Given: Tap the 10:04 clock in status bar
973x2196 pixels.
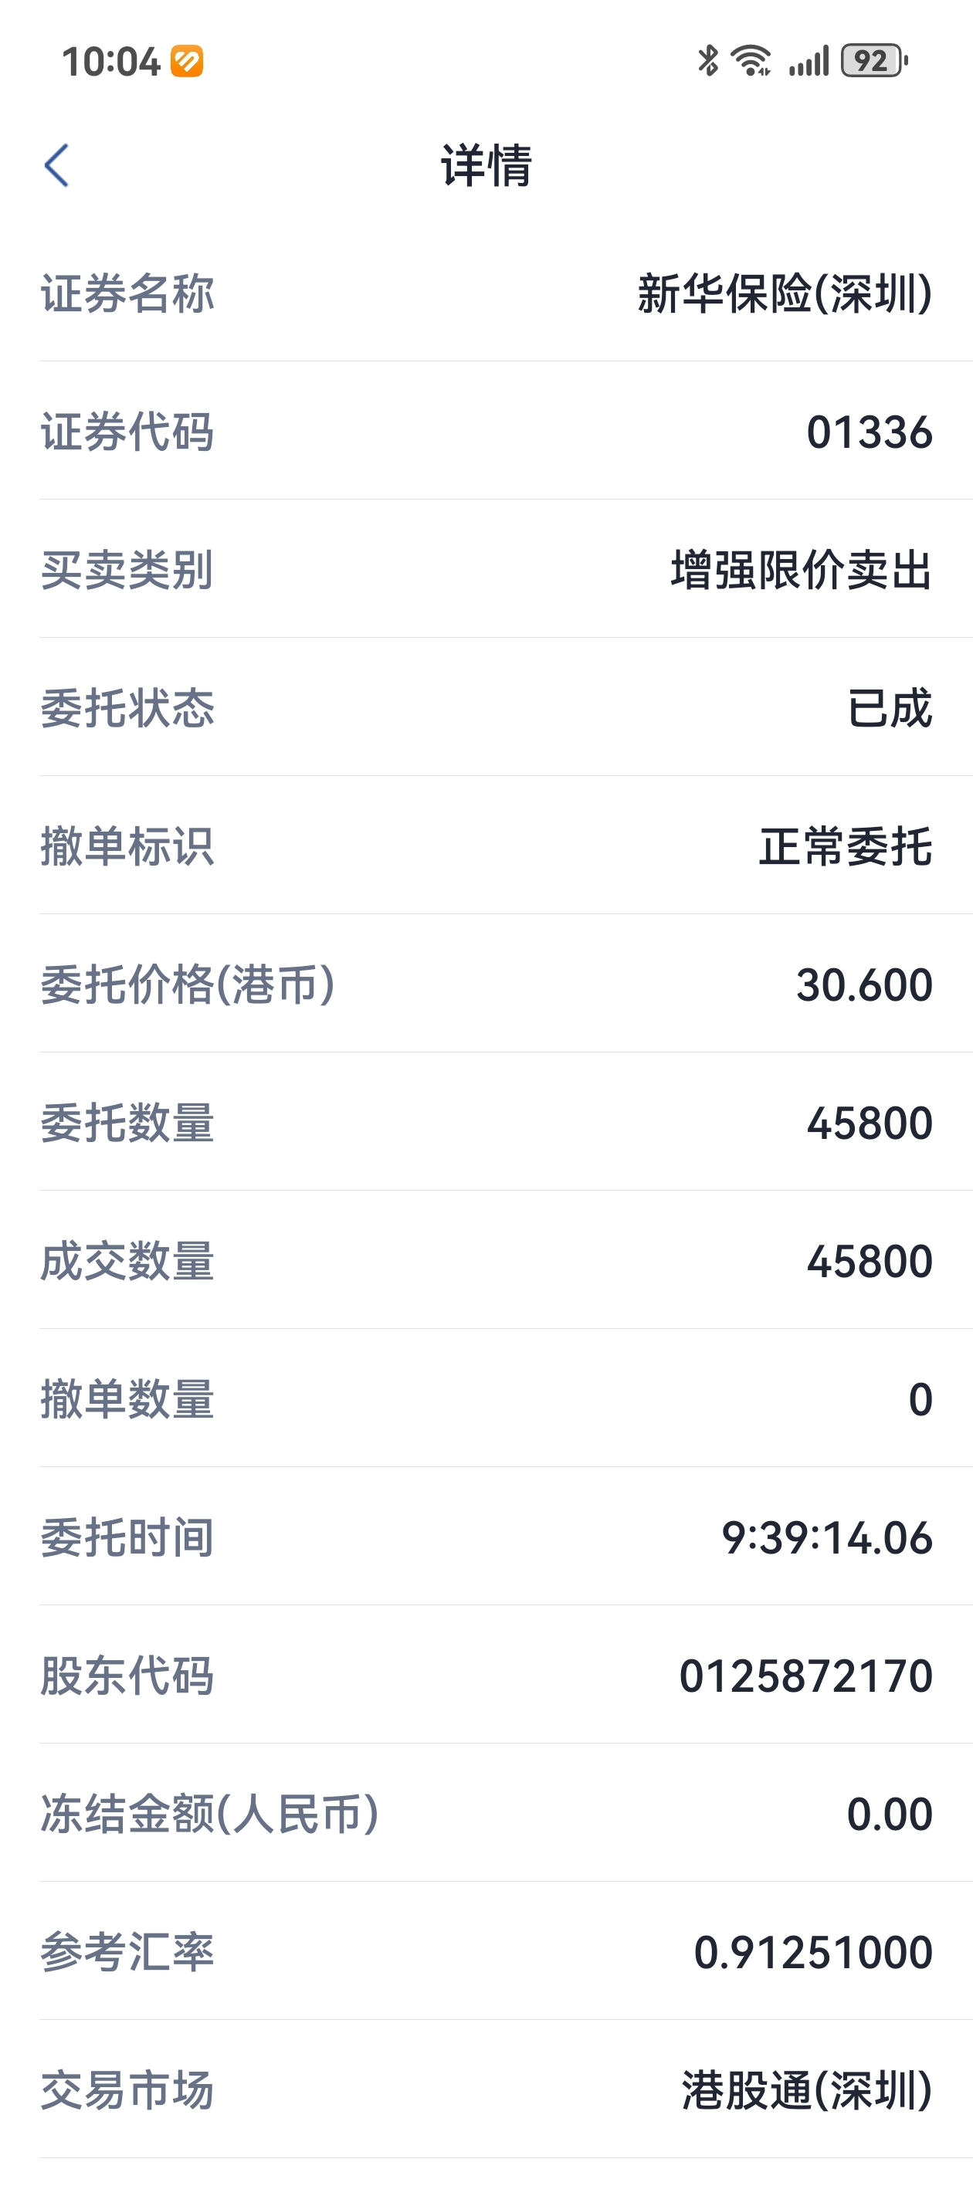Looking at the screenshot, I should [111, 61].
